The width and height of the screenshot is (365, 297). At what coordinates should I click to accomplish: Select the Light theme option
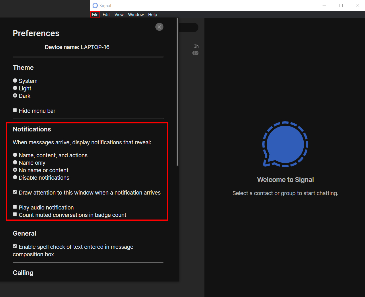(x=15, y=88)
